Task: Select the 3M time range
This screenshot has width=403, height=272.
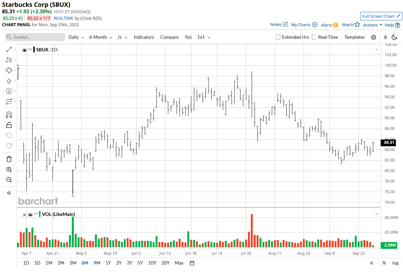Action: [73, 263]
